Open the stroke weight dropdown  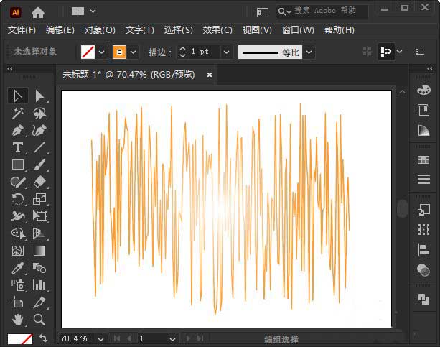(x=226, y=52)
